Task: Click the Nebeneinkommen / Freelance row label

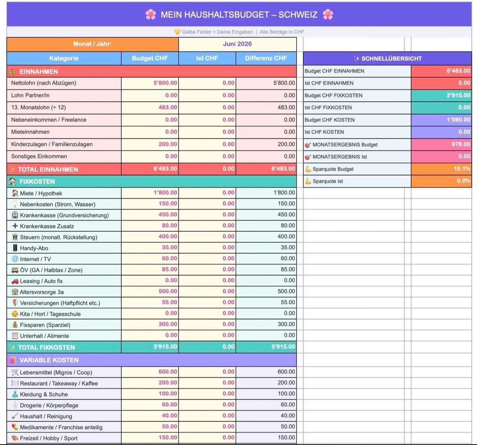Action: pyautogui.click(x=49, y=120)
